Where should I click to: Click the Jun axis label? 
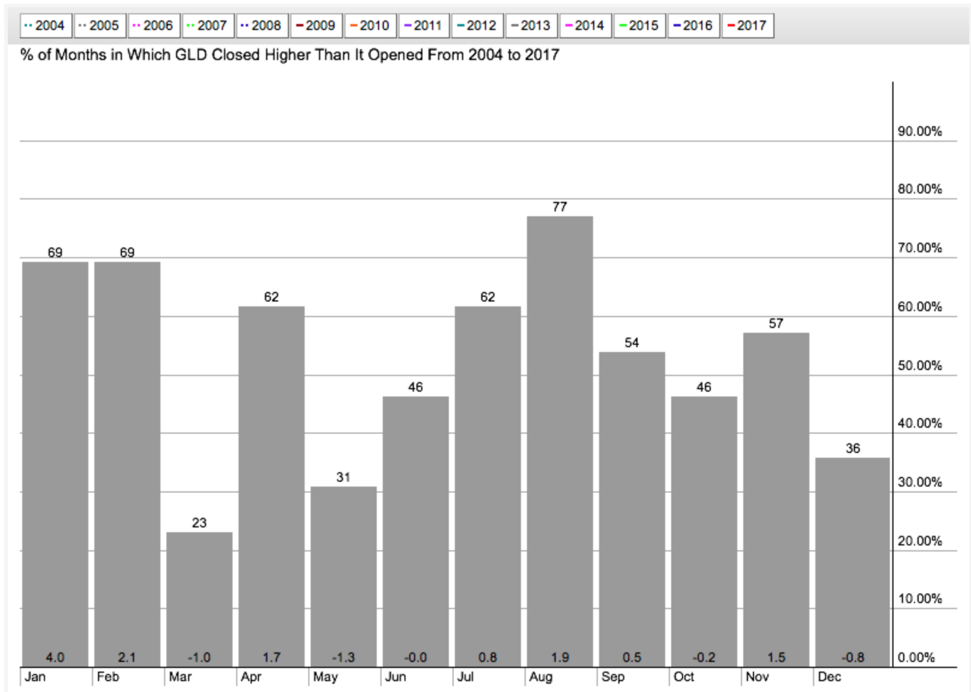coord(395,677)
